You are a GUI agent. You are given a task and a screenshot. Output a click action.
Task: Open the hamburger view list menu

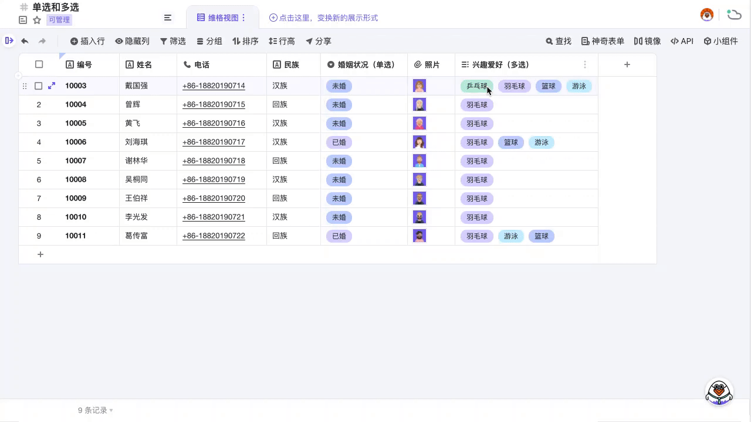[168, 18]
